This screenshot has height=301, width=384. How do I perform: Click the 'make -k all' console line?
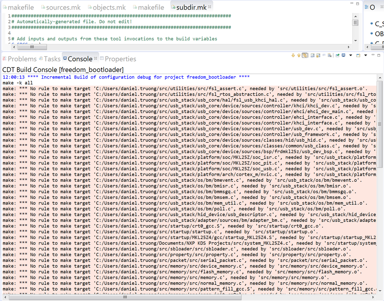(18, 83)
